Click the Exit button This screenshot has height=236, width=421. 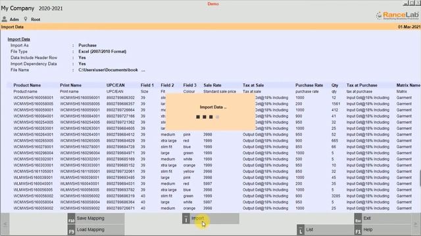tap(382, 218)
